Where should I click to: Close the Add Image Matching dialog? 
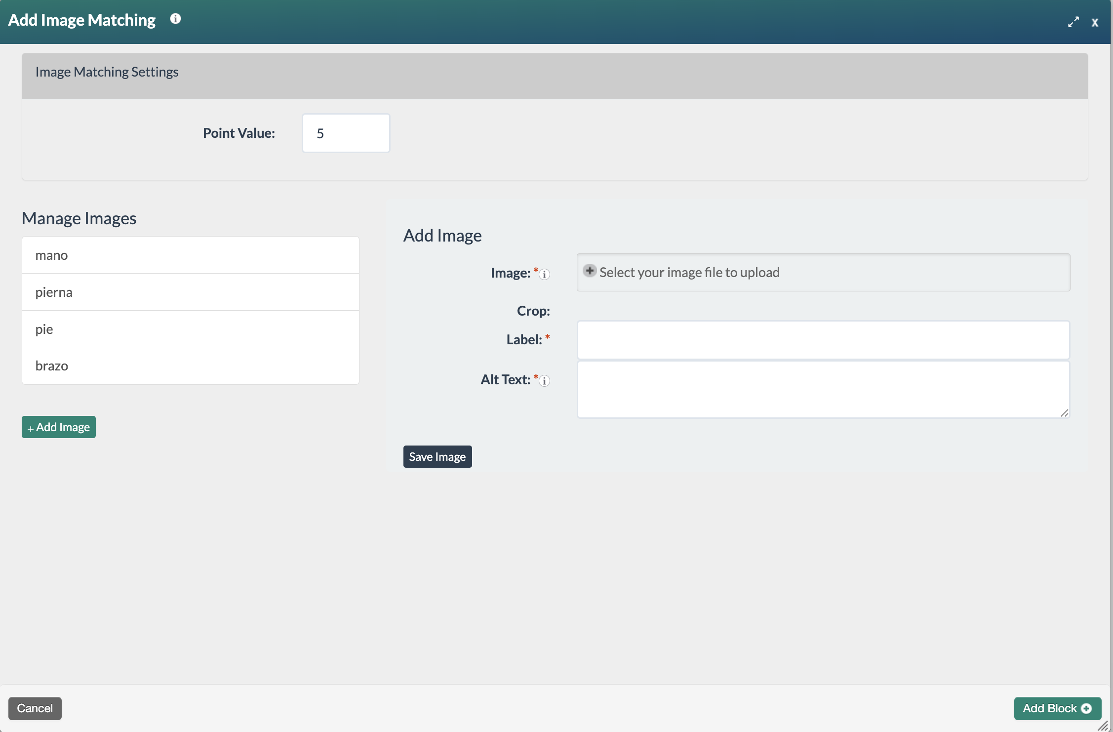1095,23
